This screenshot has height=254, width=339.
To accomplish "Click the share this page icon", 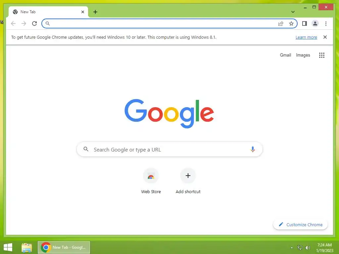I will [x=281, y=23].
